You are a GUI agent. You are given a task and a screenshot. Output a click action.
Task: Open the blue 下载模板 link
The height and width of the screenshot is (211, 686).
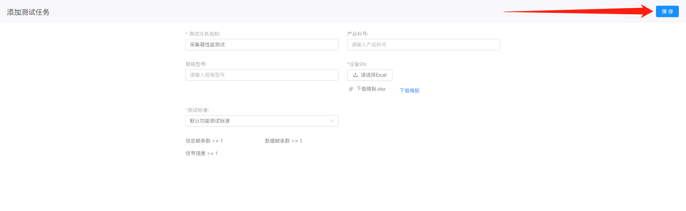tap(409, 91)
